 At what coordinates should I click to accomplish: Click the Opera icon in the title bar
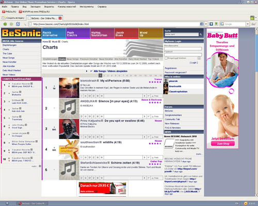(x=2, y=2)
